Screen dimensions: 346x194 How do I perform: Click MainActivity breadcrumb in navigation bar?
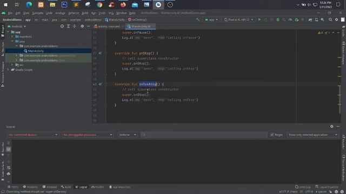(115, 20)
